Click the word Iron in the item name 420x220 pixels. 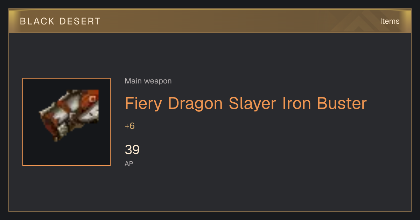[x=297, y=103]
